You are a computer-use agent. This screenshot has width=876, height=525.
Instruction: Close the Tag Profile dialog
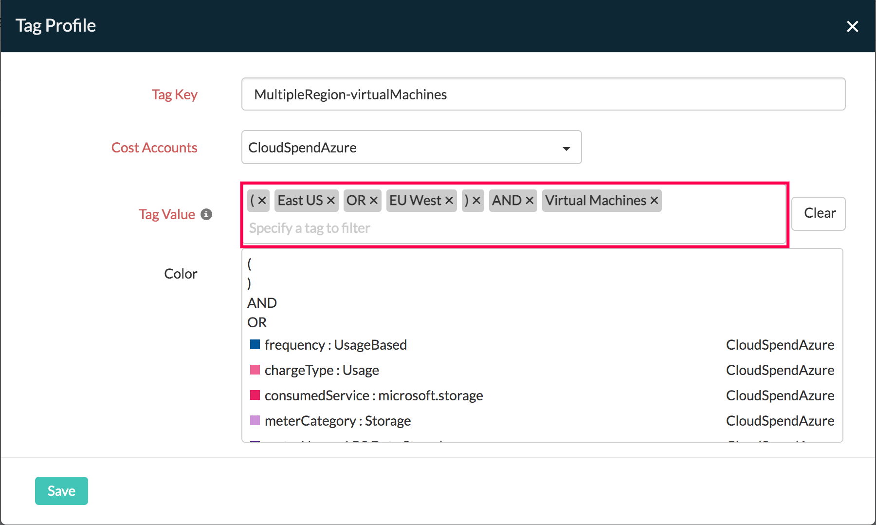pos(852,26)
